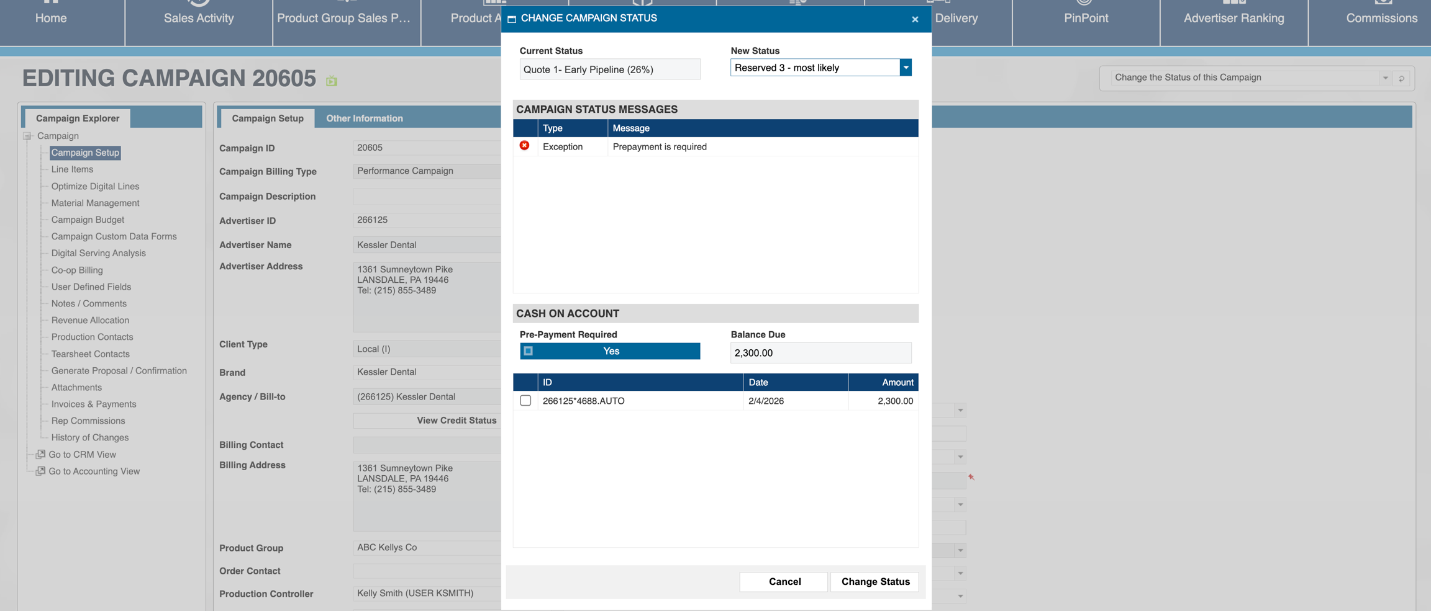Click the Balance Due field
1431x611 pixels.
(x=820, y=353)
